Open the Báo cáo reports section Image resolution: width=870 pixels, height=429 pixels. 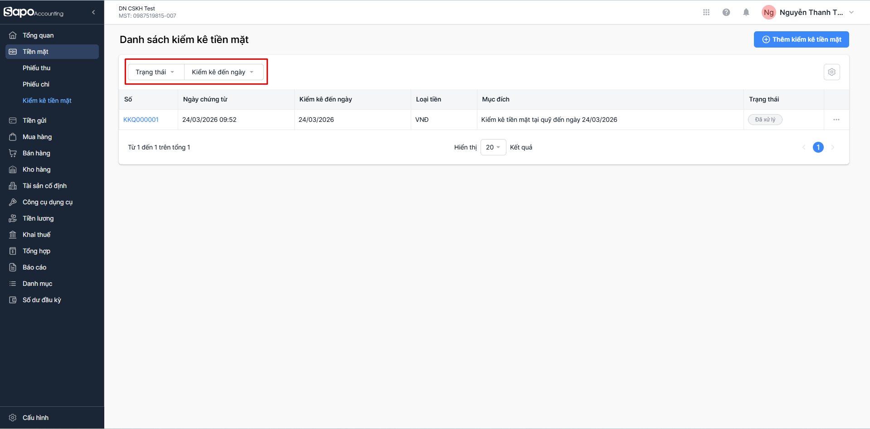[34, 267]
